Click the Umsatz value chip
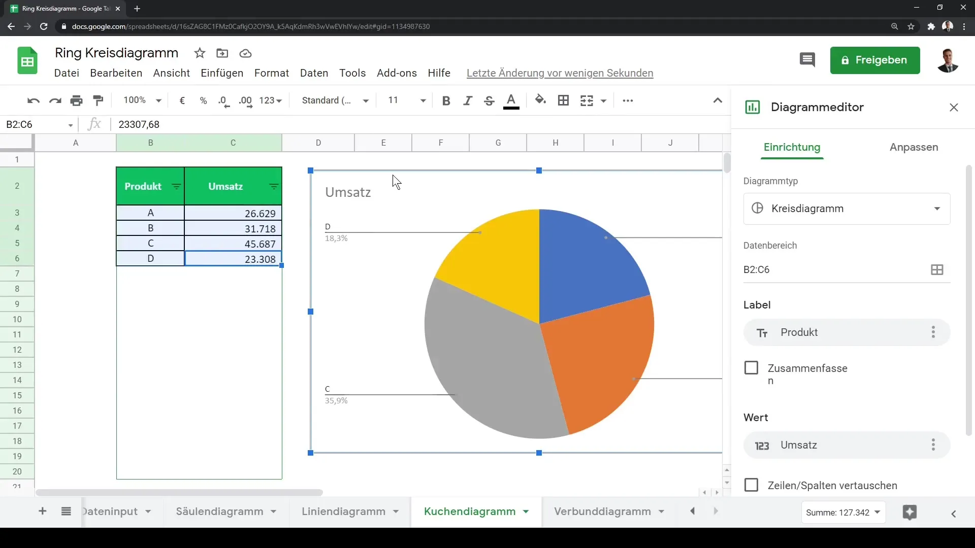This screenshot has height=548, width=975. click(847, 445)
